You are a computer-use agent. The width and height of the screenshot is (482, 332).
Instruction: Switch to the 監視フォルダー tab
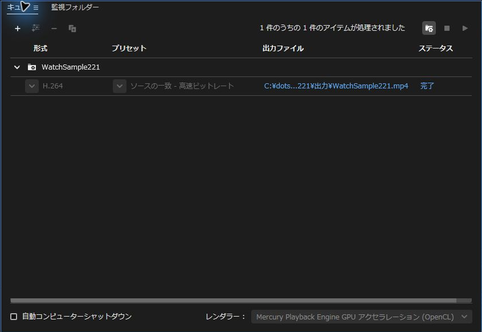coord(75,7)
